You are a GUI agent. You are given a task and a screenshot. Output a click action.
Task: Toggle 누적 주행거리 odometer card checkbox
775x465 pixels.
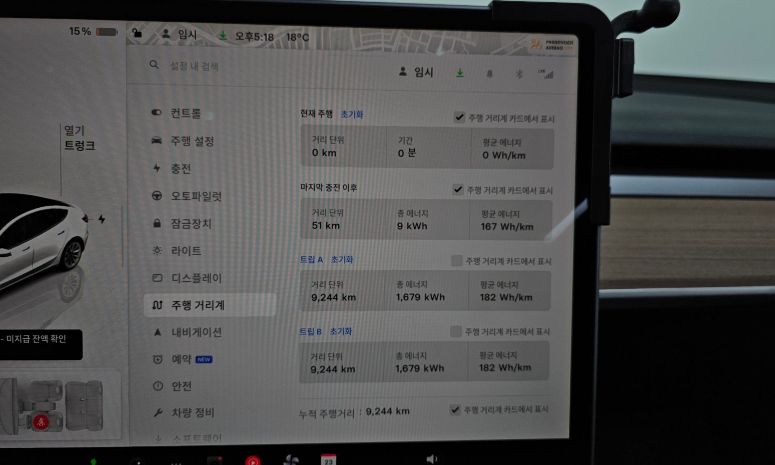click(x=455, y=410)
